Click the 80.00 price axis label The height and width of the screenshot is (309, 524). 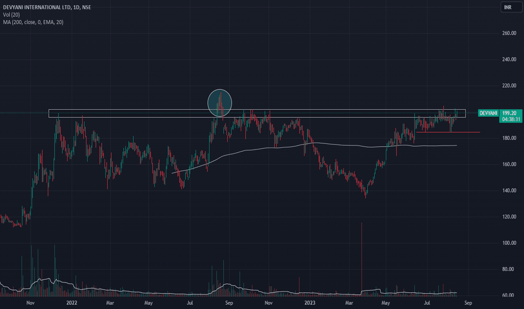coord(508,269)
